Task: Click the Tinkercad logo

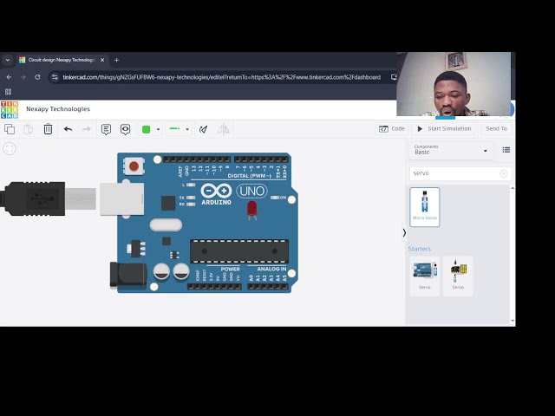Action: pyautogui.click(x=10, y=110)
